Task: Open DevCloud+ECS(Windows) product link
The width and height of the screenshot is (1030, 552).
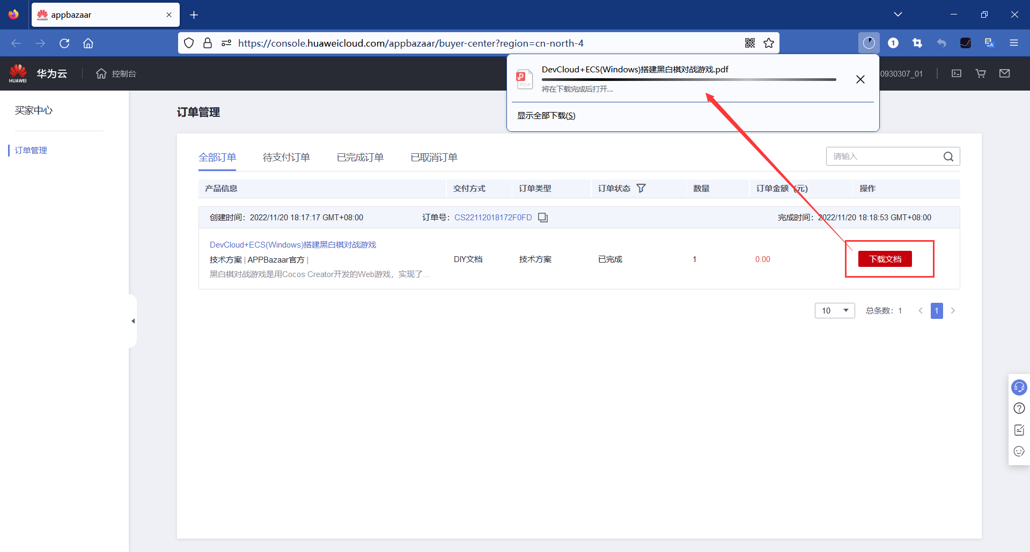Action: pyautogui.click(x=293, y=245)
